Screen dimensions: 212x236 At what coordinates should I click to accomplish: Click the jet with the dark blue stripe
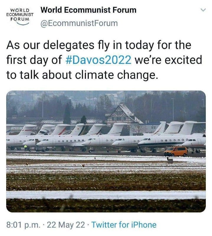(x=165, y=142)
